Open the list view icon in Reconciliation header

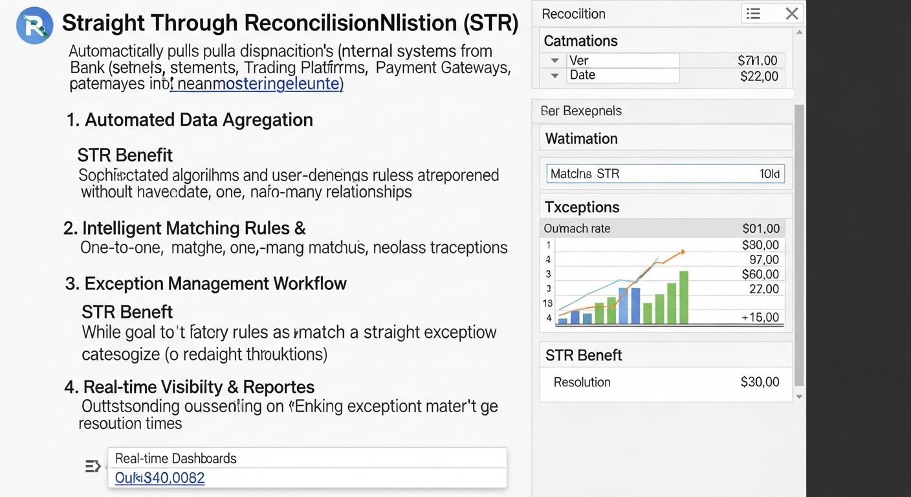point(752,13)
